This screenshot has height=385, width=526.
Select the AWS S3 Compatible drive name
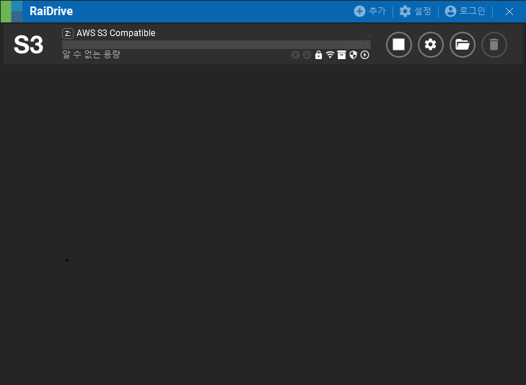point(115,33)
